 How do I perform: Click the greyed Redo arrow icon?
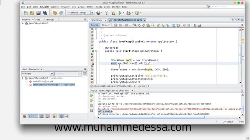[x=61, y=13]
